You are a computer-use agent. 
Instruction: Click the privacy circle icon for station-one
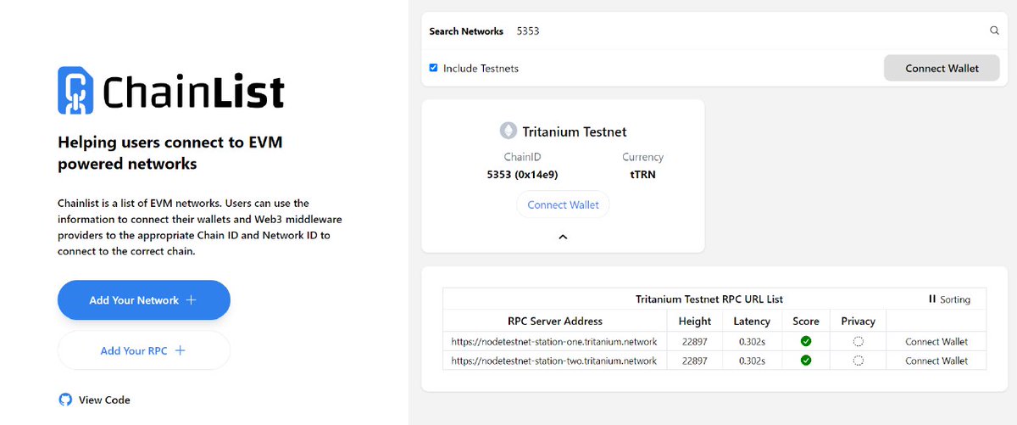click(859, 341)
